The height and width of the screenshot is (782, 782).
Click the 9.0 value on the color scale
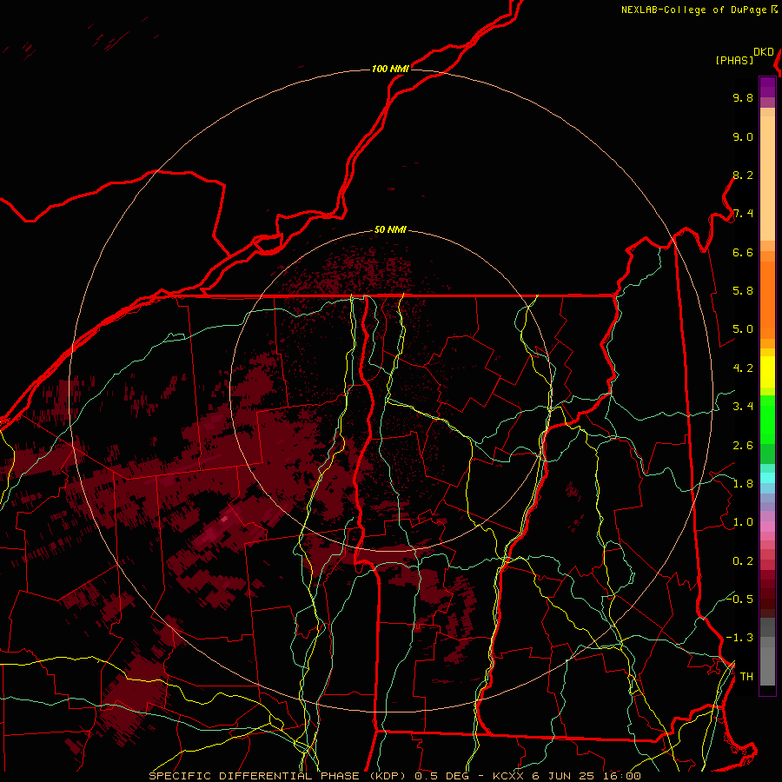pos(743,136)
